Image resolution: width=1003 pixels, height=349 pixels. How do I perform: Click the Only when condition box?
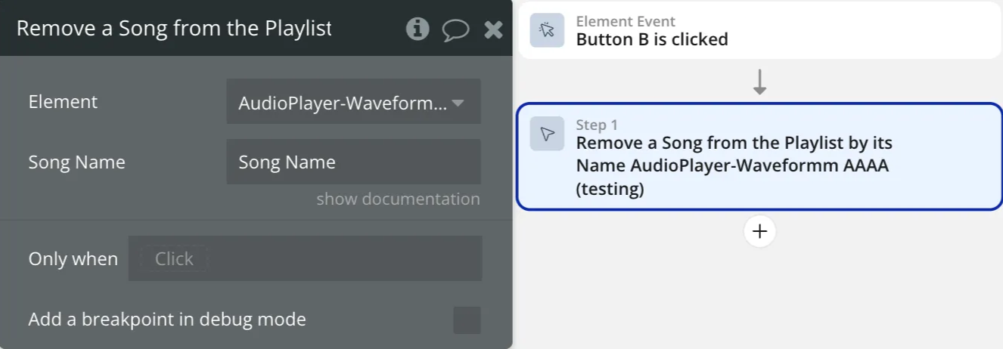[305, 258]
